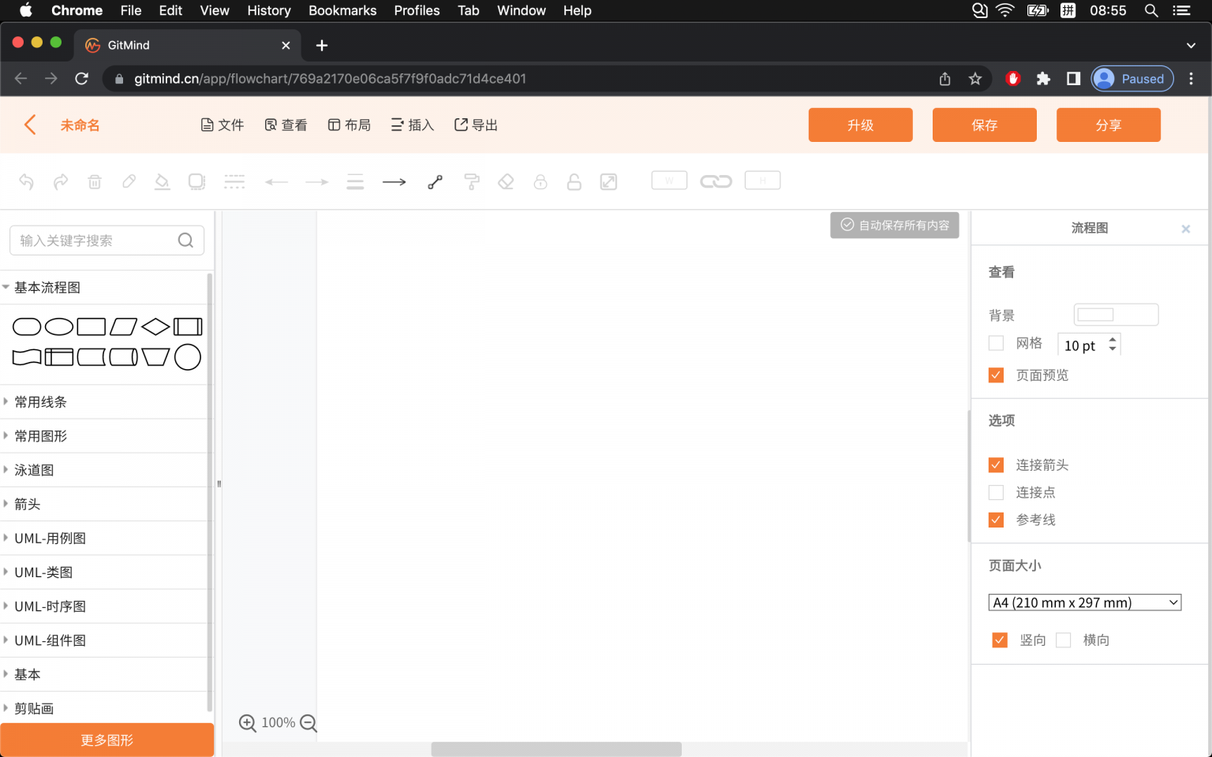Click the background color swatch in the panel
Screen dimensions: 1212x757
(x=1115, y=314)
